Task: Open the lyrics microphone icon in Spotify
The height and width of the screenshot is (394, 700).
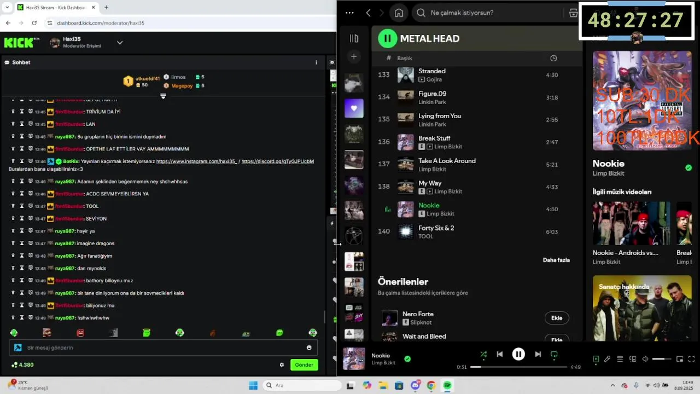Action: click(x=607, y=359)
